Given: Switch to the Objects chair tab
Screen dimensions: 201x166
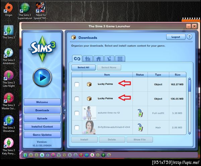Looking at the screenshot, I should coord(109,59).
